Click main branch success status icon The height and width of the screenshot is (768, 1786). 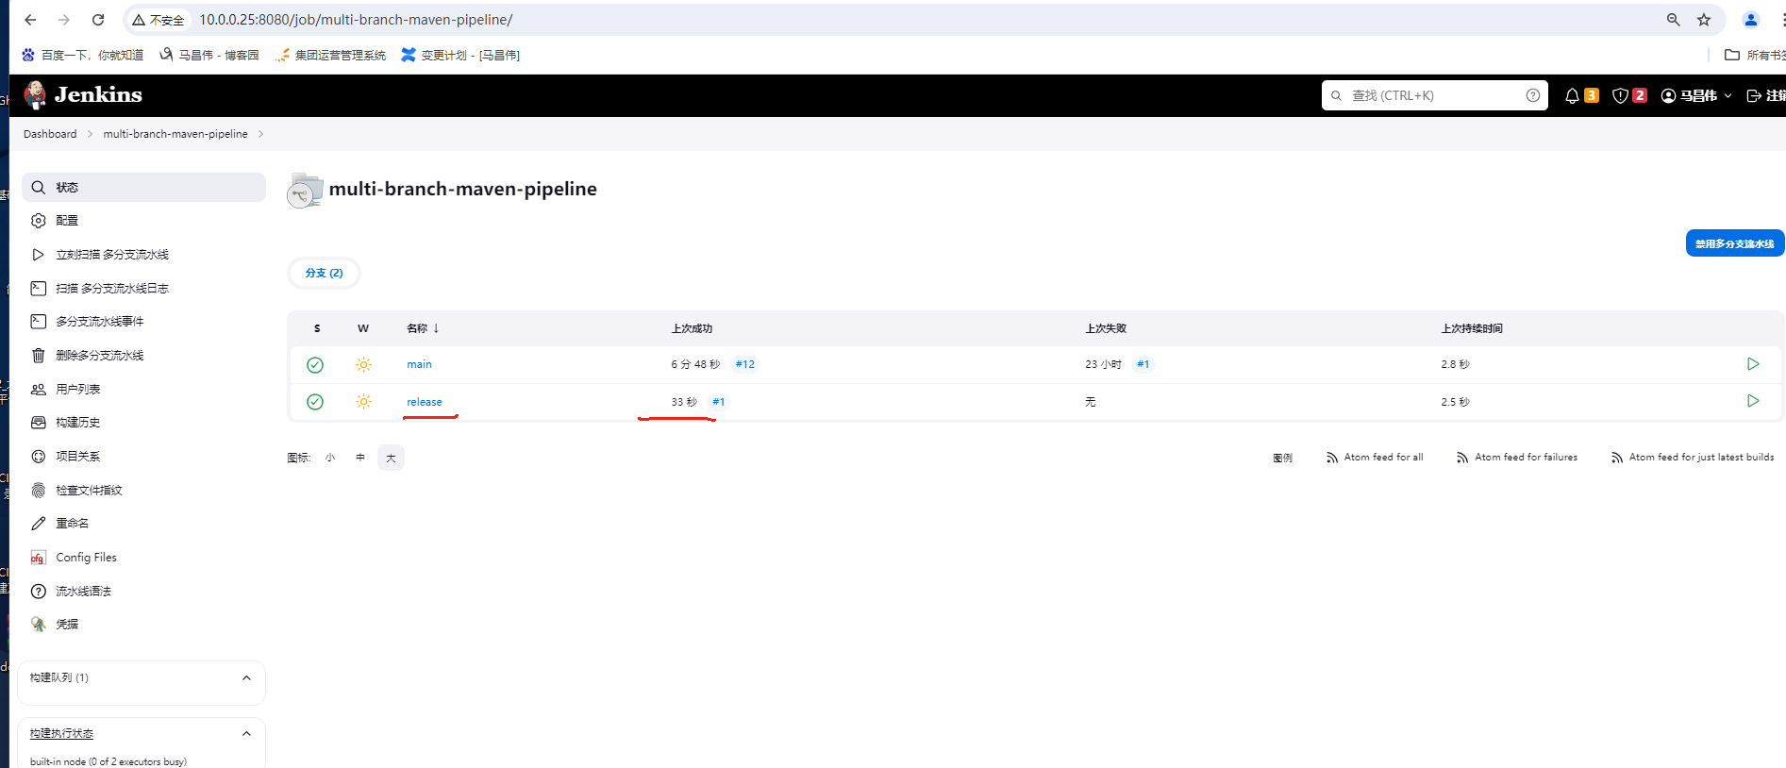tap(315, 365)
